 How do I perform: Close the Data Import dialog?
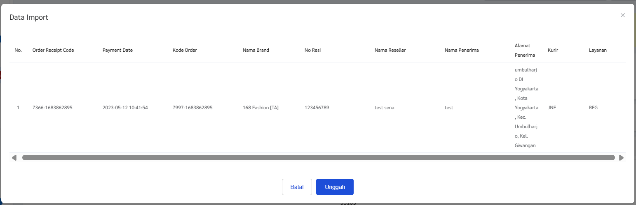coord(622,15)
